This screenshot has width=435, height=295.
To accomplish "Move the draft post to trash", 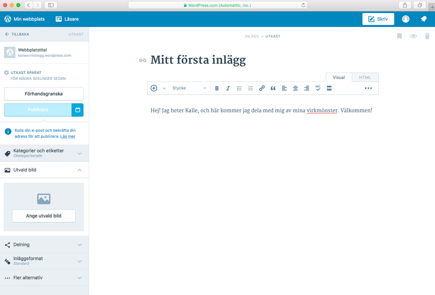I will pyautogui.click(x=427, y=36).
